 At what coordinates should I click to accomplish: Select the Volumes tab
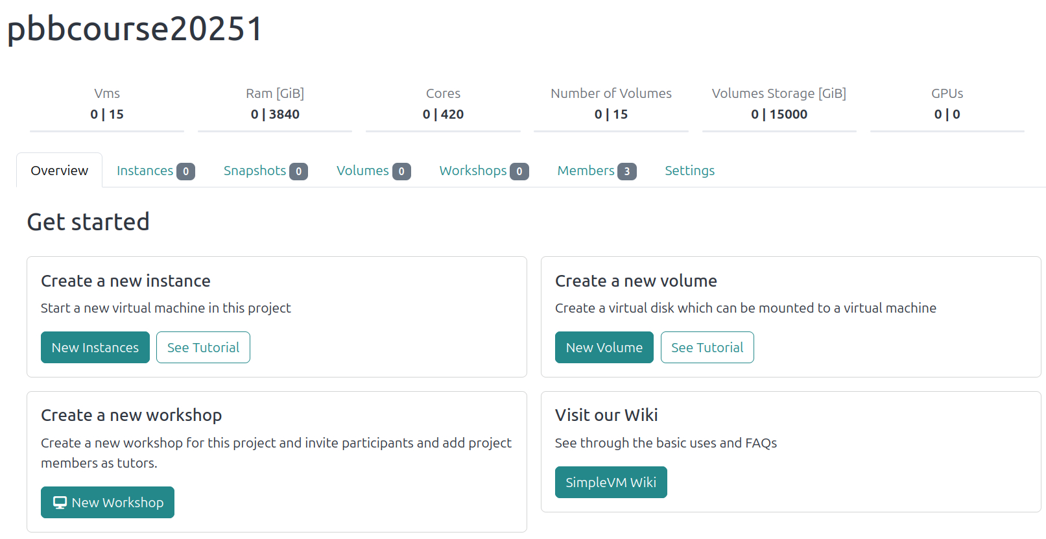pos(363,171)
